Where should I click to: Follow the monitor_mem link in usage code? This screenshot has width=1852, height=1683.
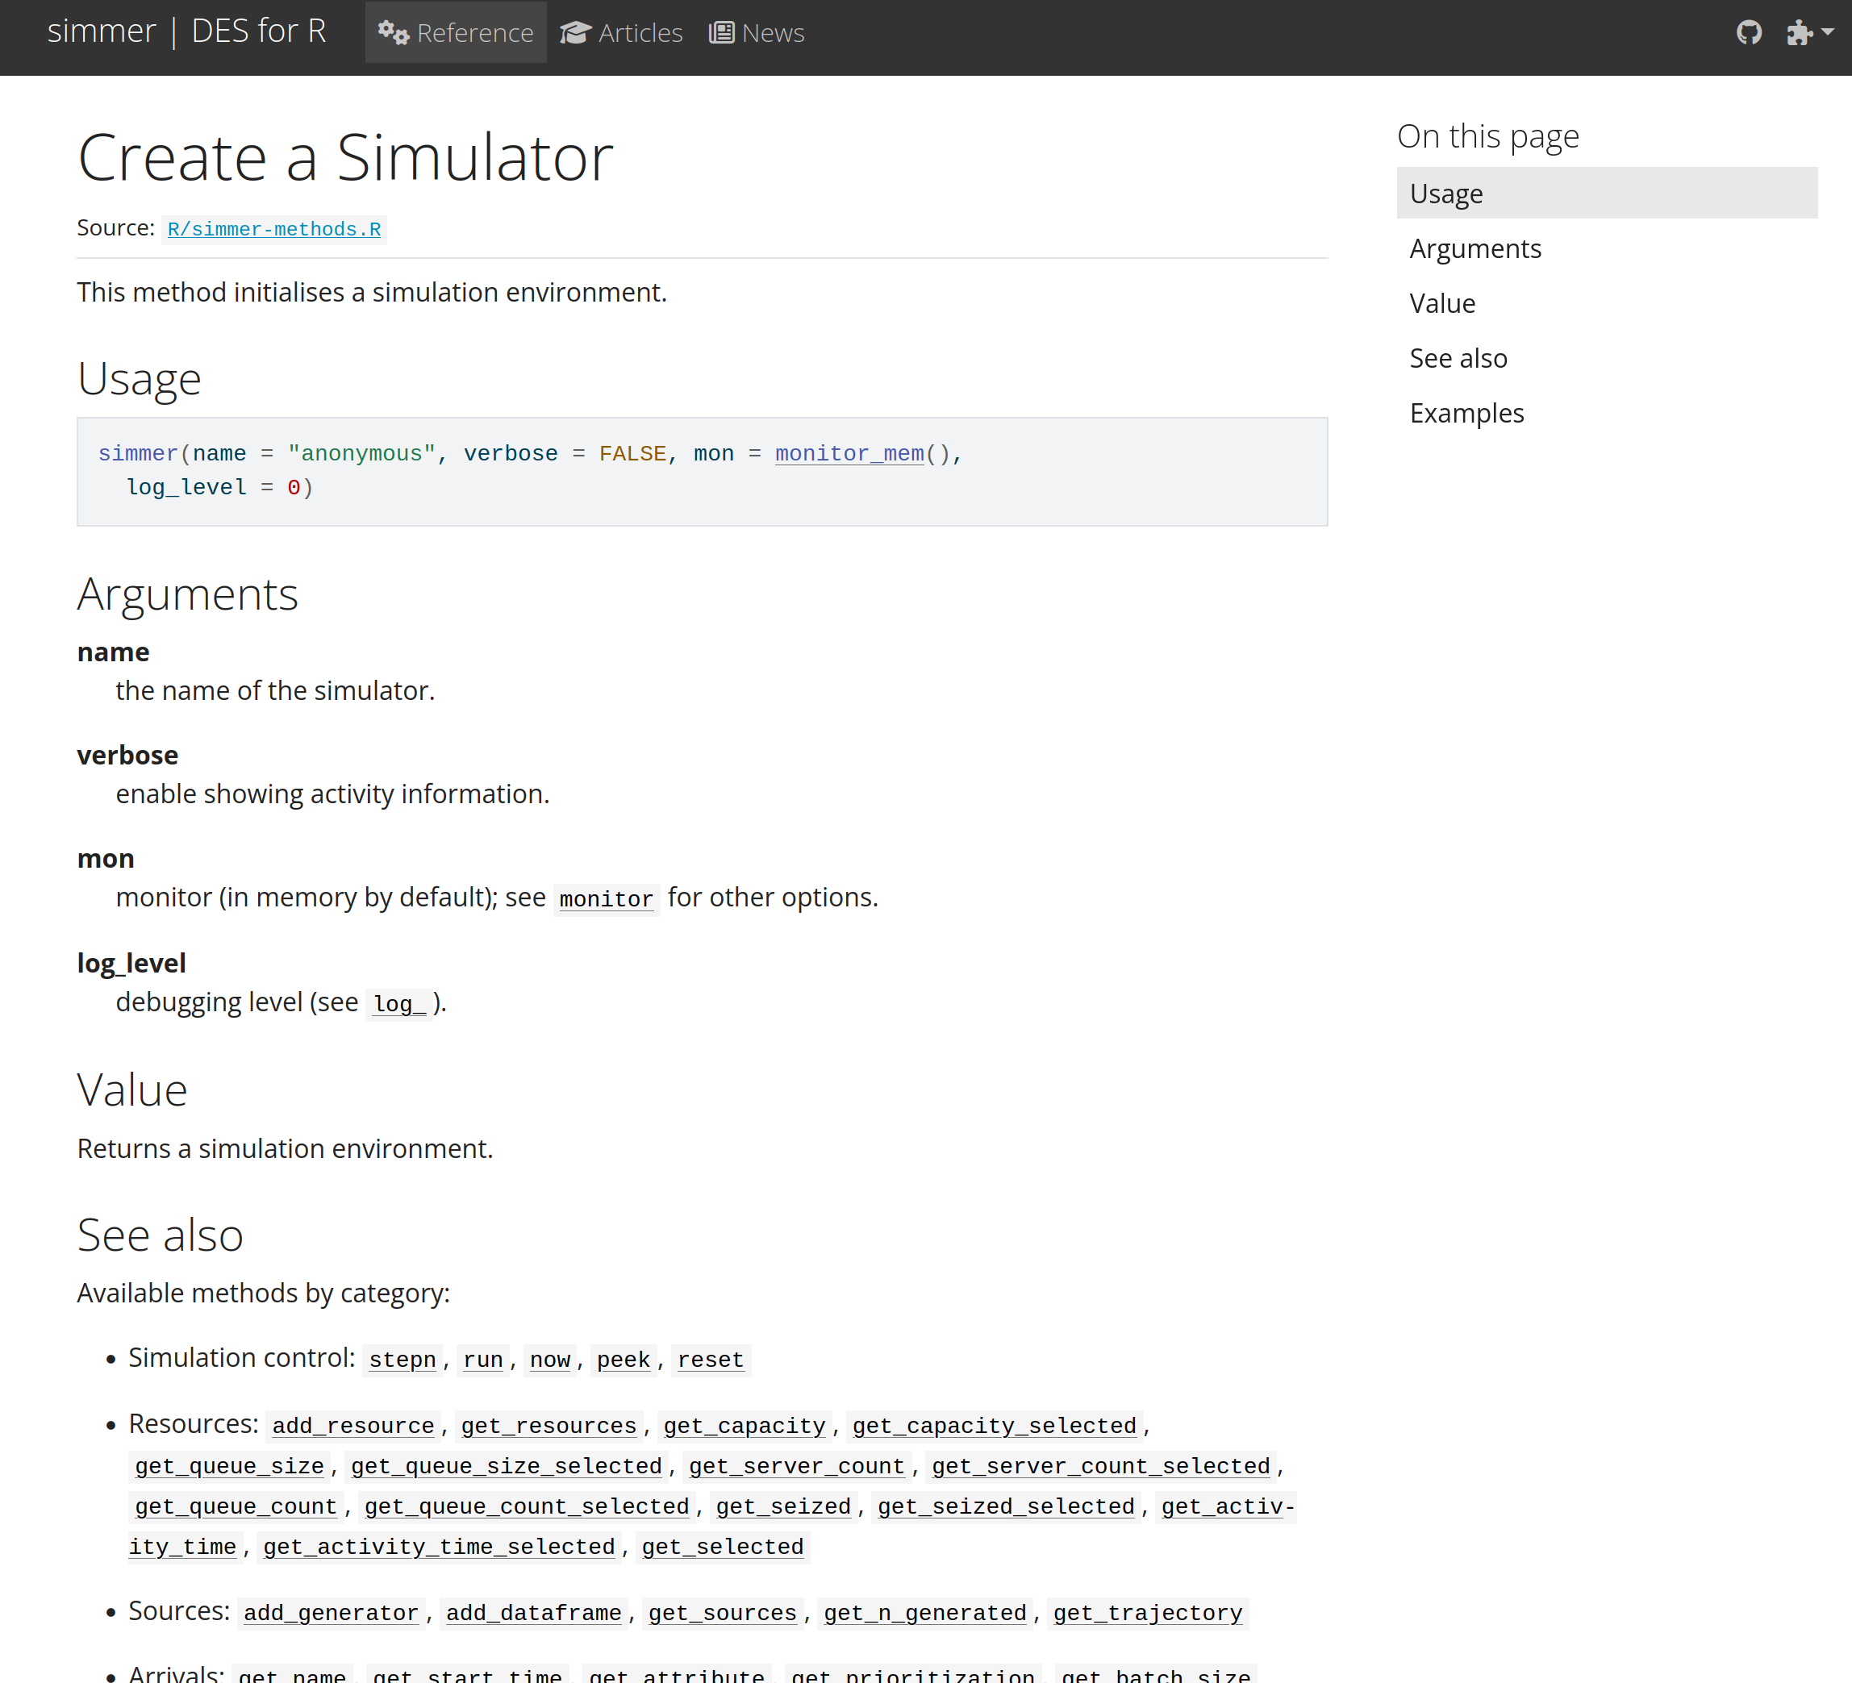click(x=849, y=454)
